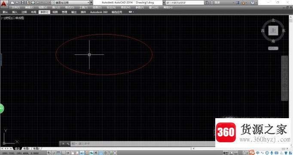Click the Save icon in quick access toolbar
This screenshot has height=155, width=293.
pyautogui.click(x=22, y=3)
